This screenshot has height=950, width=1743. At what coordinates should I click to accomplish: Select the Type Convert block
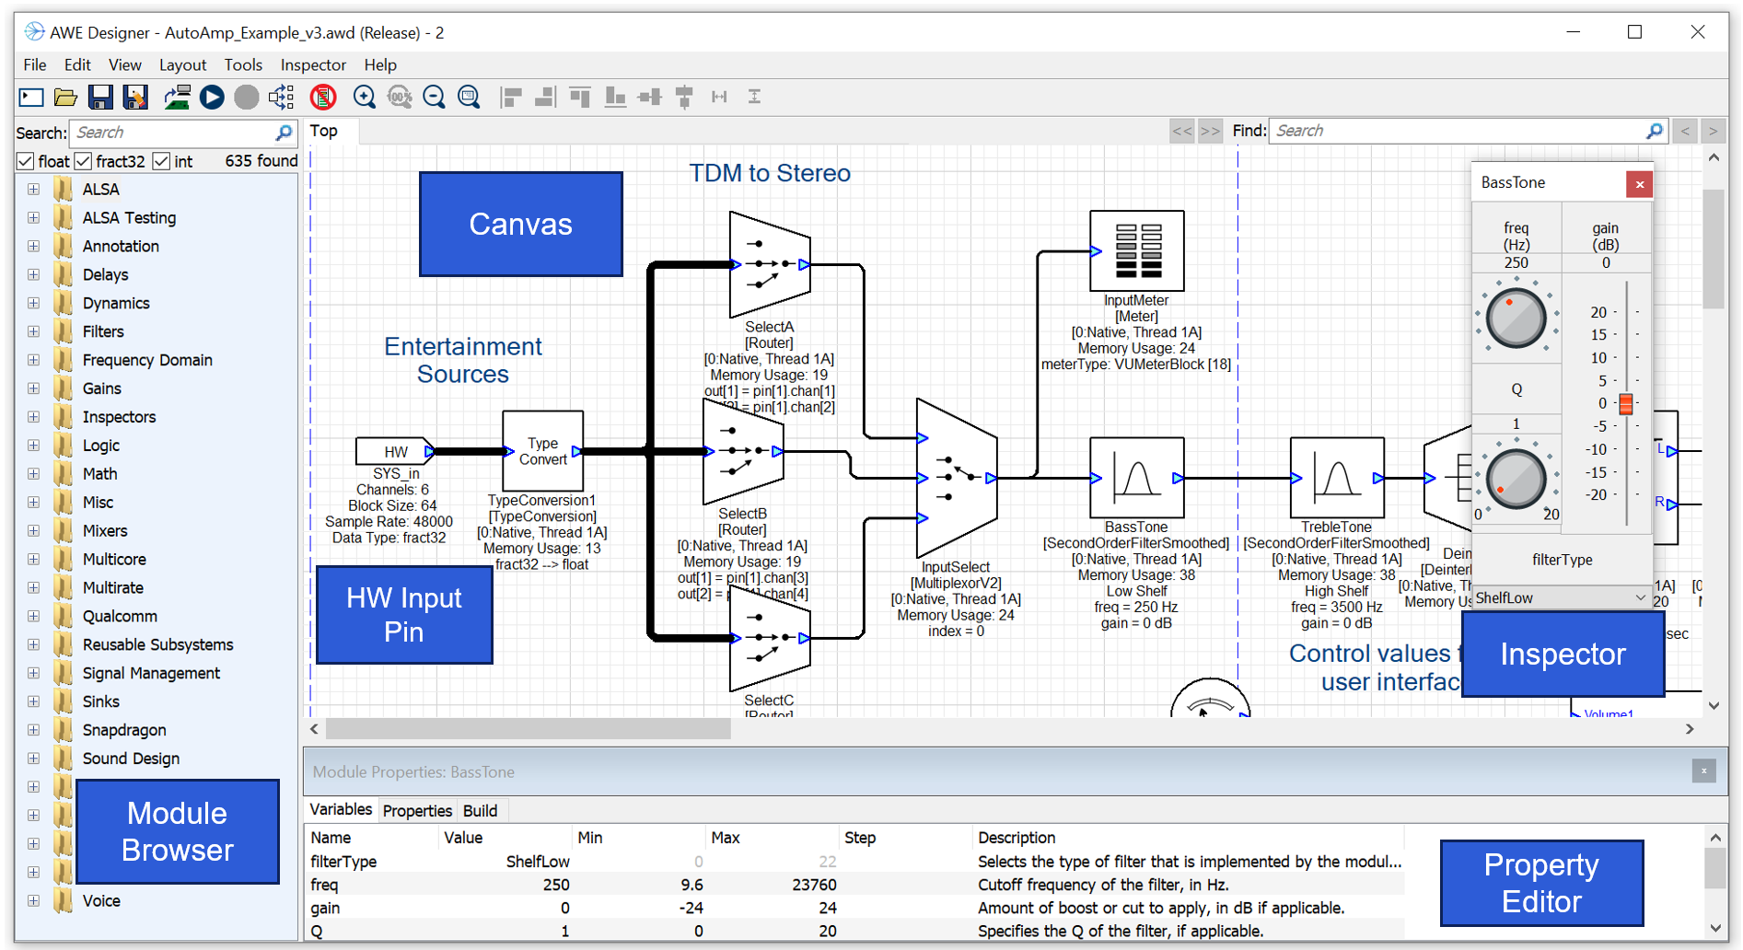(x=542, y=451)
